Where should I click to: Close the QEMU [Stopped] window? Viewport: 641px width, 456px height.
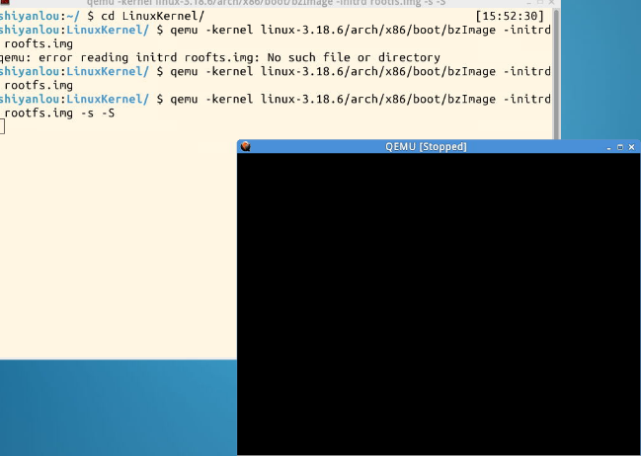coord(631,147)
